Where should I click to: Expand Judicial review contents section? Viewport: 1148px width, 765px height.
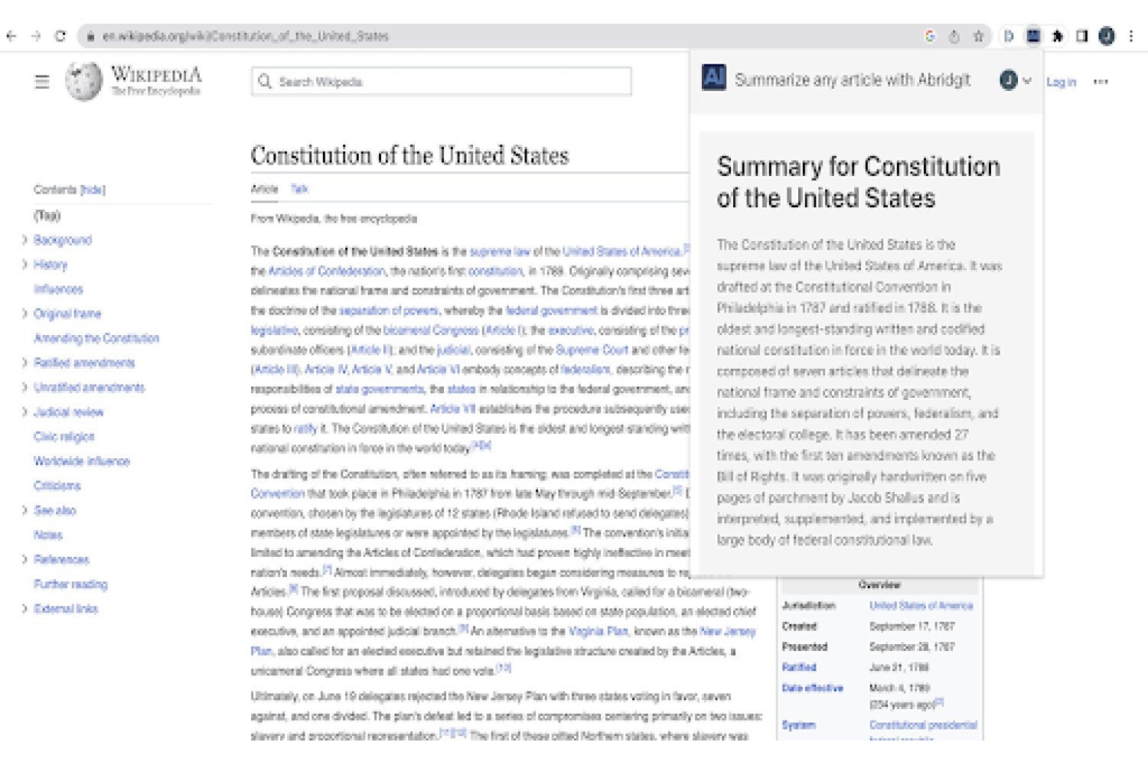[24, 412]
